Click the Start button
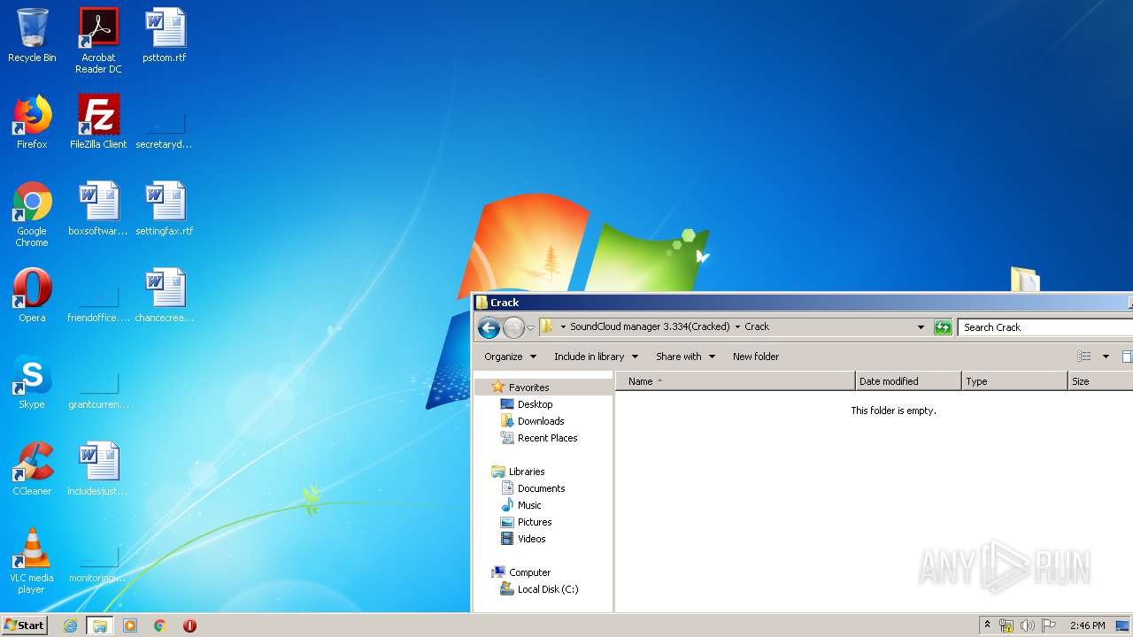Image resolution: width=1133 pixels, height=637 pixels. click(24, 625)
